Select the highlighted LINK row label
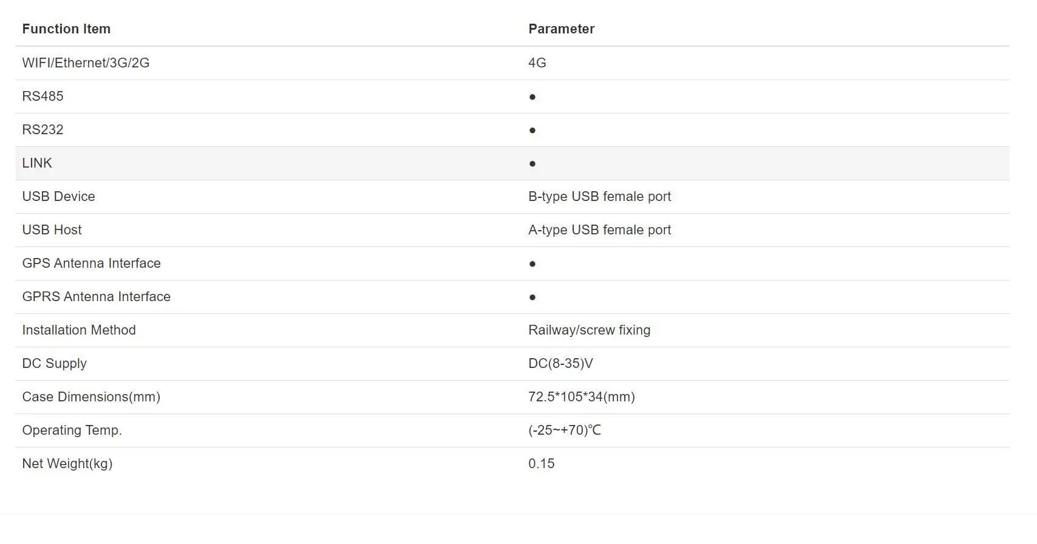This screenshot has width=1037, height=544. [37, 163]
